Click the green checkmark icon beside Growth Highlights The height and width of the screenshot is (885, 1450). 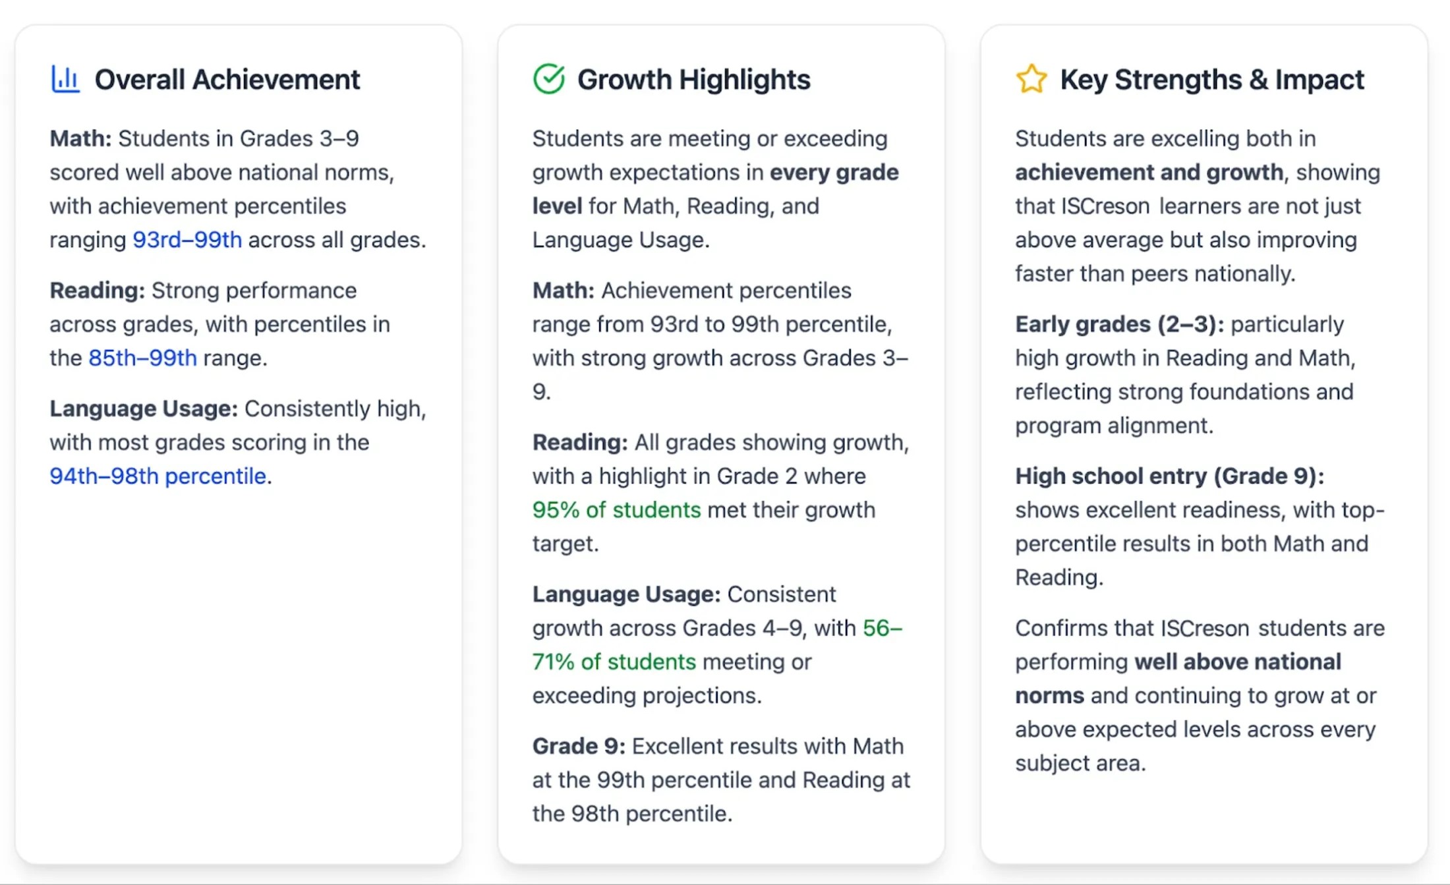[548, 79]
